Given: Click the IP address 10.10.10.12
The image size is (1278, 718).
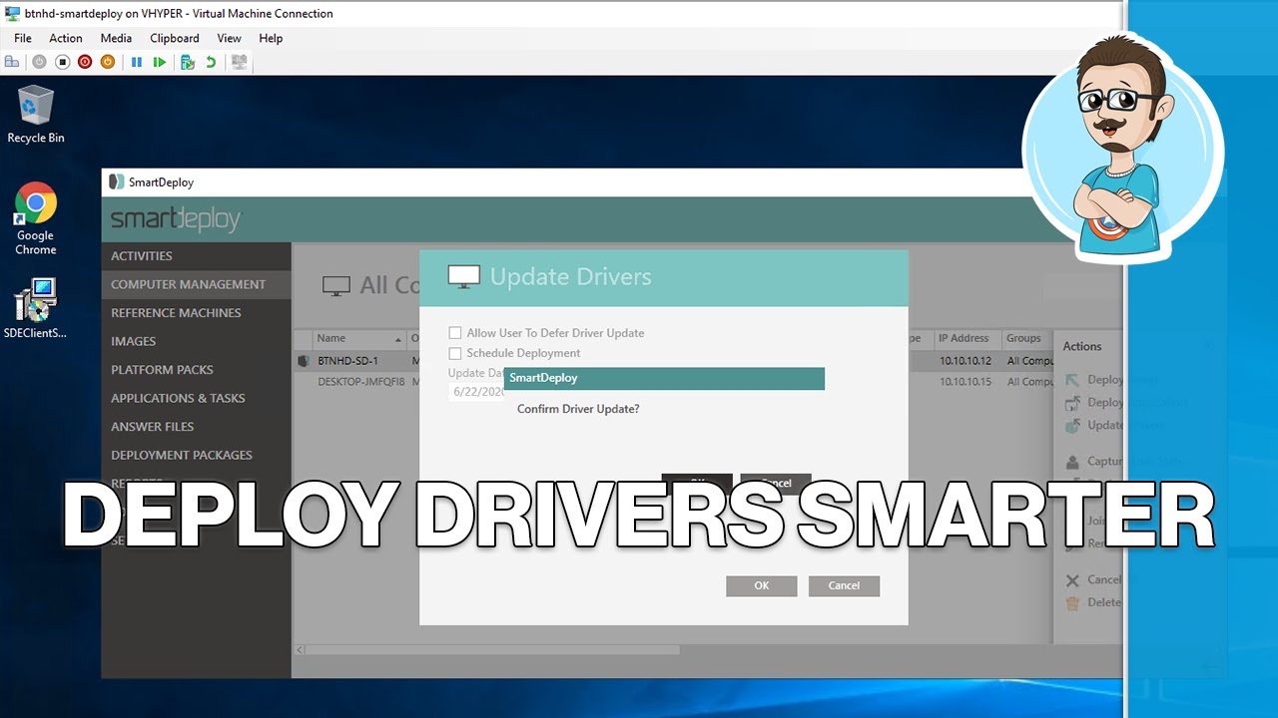Looking at the screenshot, I should [x=965, y=361].
